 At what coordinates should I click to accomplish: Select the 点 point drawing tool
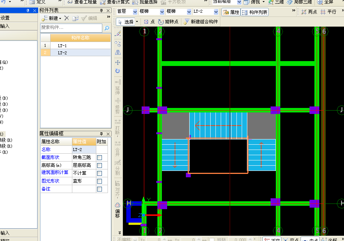(150, 22)
